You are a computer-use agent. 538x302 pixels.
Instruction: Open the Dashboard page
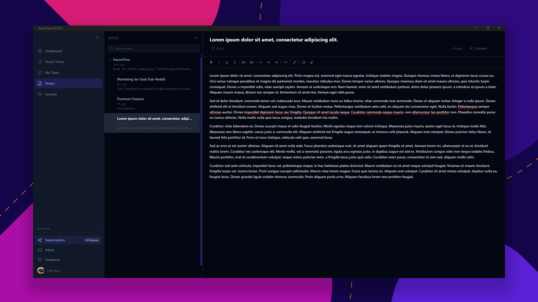(68, 51)
